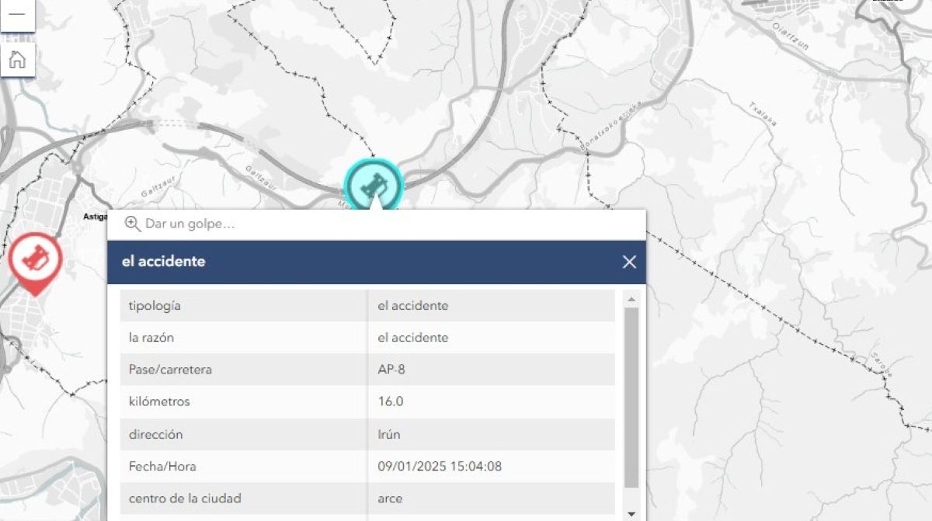Click the 'Txalaka' map label
This screenshot has width=932, height=521.
(763, 114)
